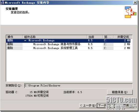Select the 消息与协作服务 component row
The height and width of the screenshot is (112, 139).
tap(68, 44)
